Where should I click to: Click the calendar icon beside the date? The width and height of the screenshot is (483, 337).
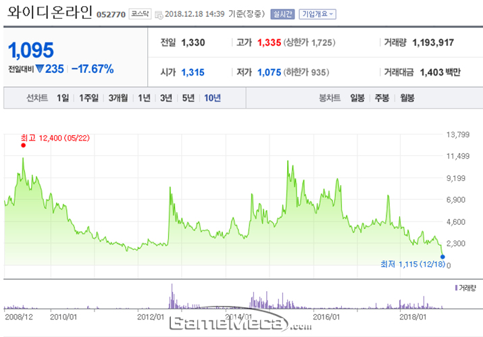(159, 15)
